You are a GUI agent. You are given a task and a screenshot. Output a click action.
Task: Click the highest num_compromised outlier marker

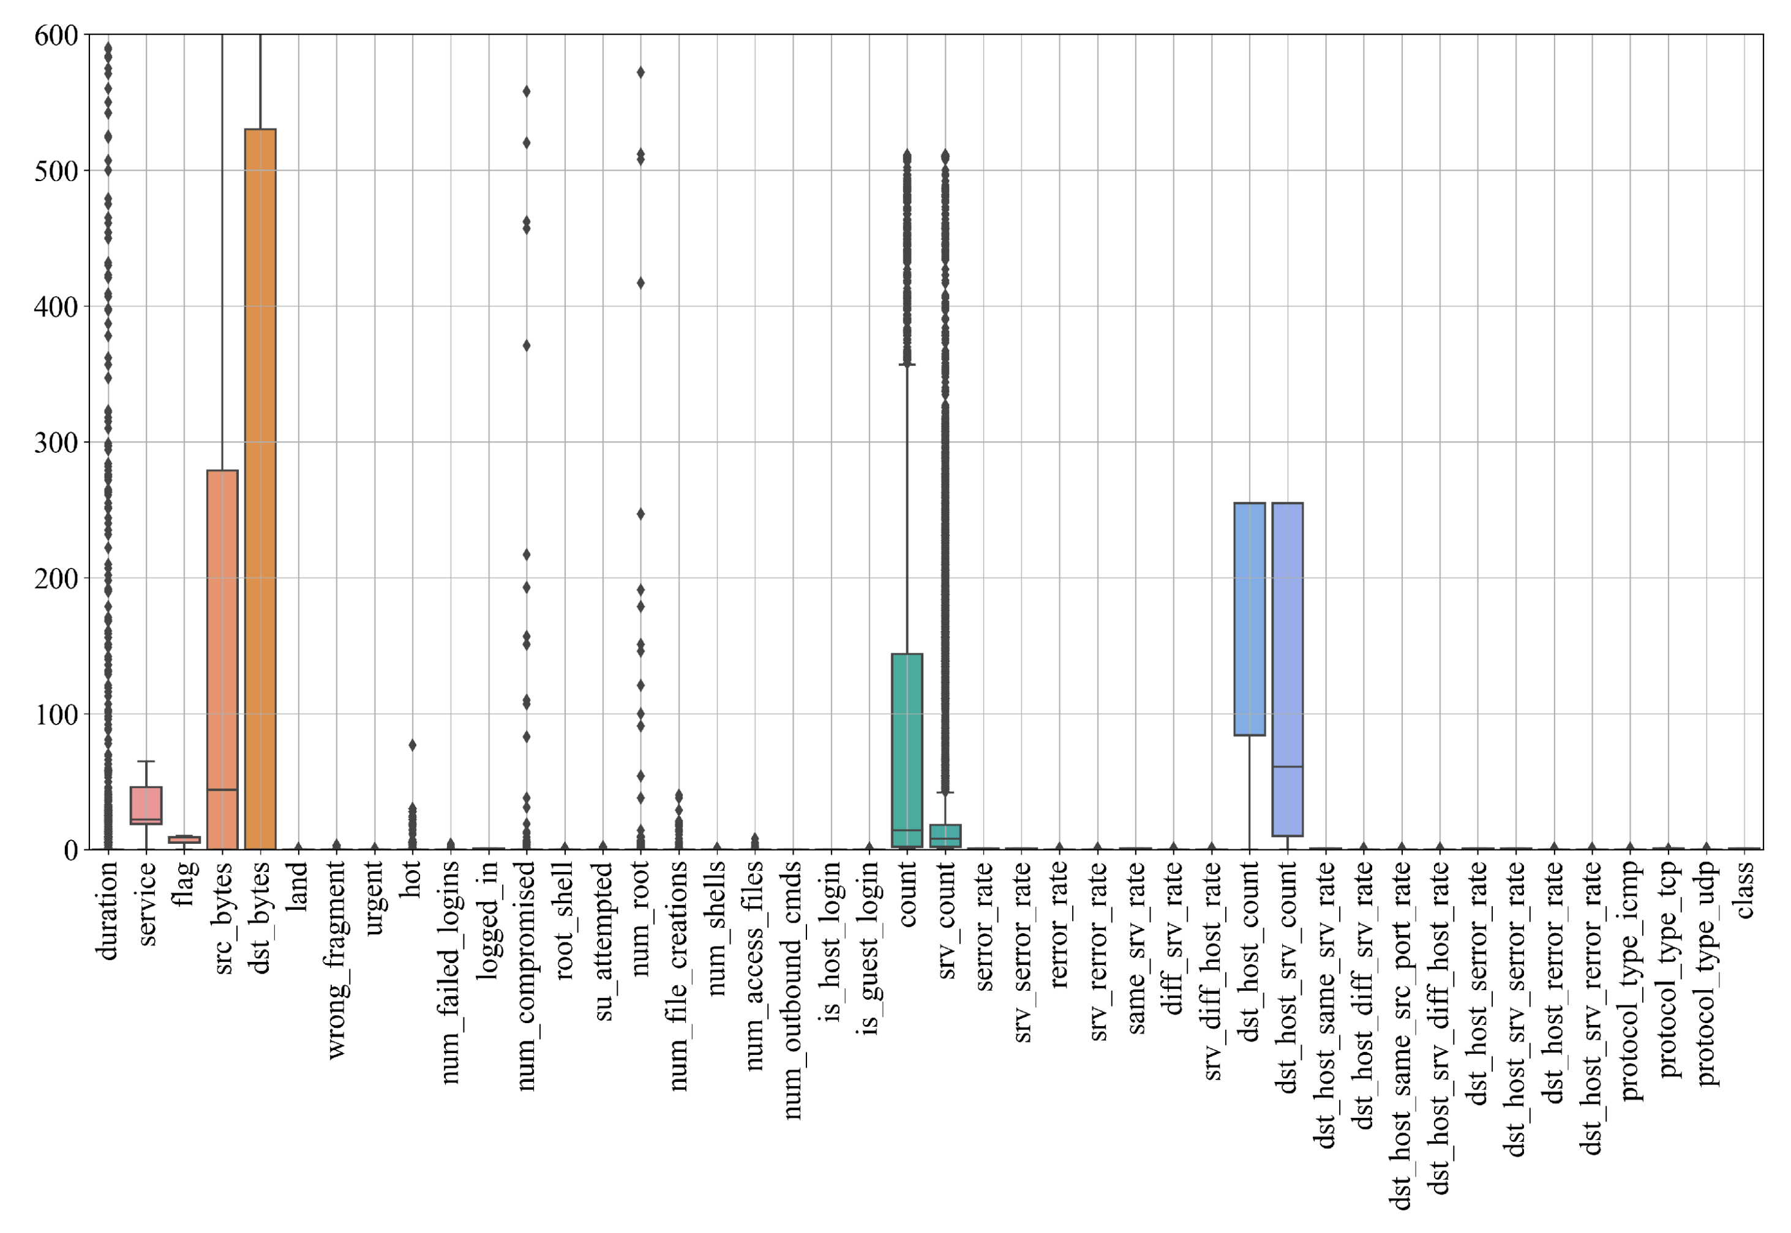(527, 91)
